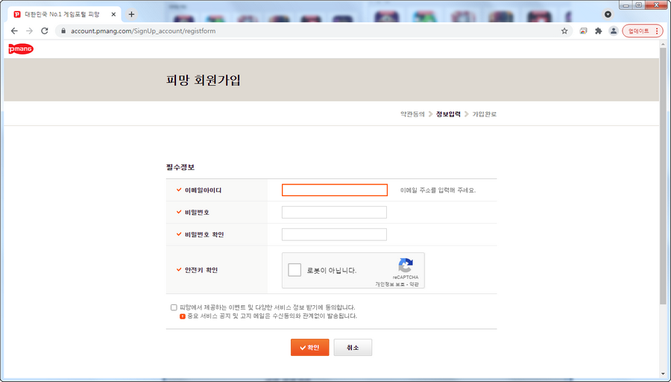Click the 피망 회원가입 heading
Viewport: 671px width, 382px height.
(x=204, y=80)
